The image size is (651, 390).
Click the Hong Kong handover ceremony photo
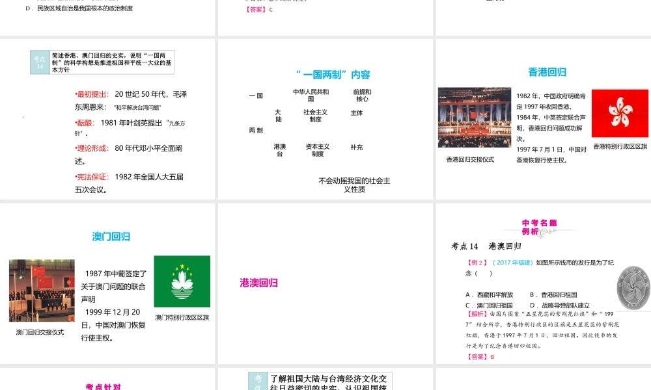(x=475, y=117)
